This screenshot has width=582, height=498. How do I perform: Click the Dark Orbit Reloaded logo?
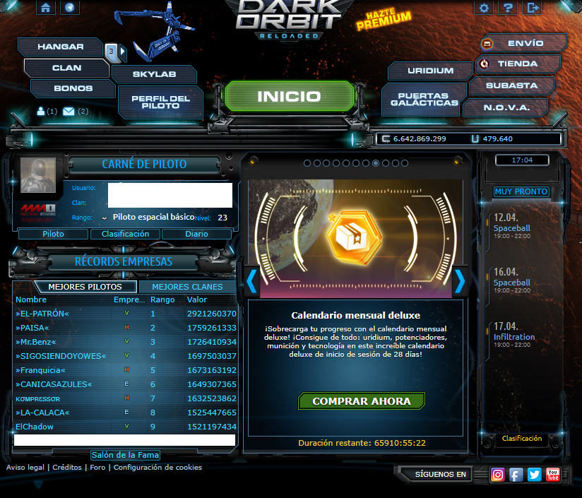pos(289,19)
